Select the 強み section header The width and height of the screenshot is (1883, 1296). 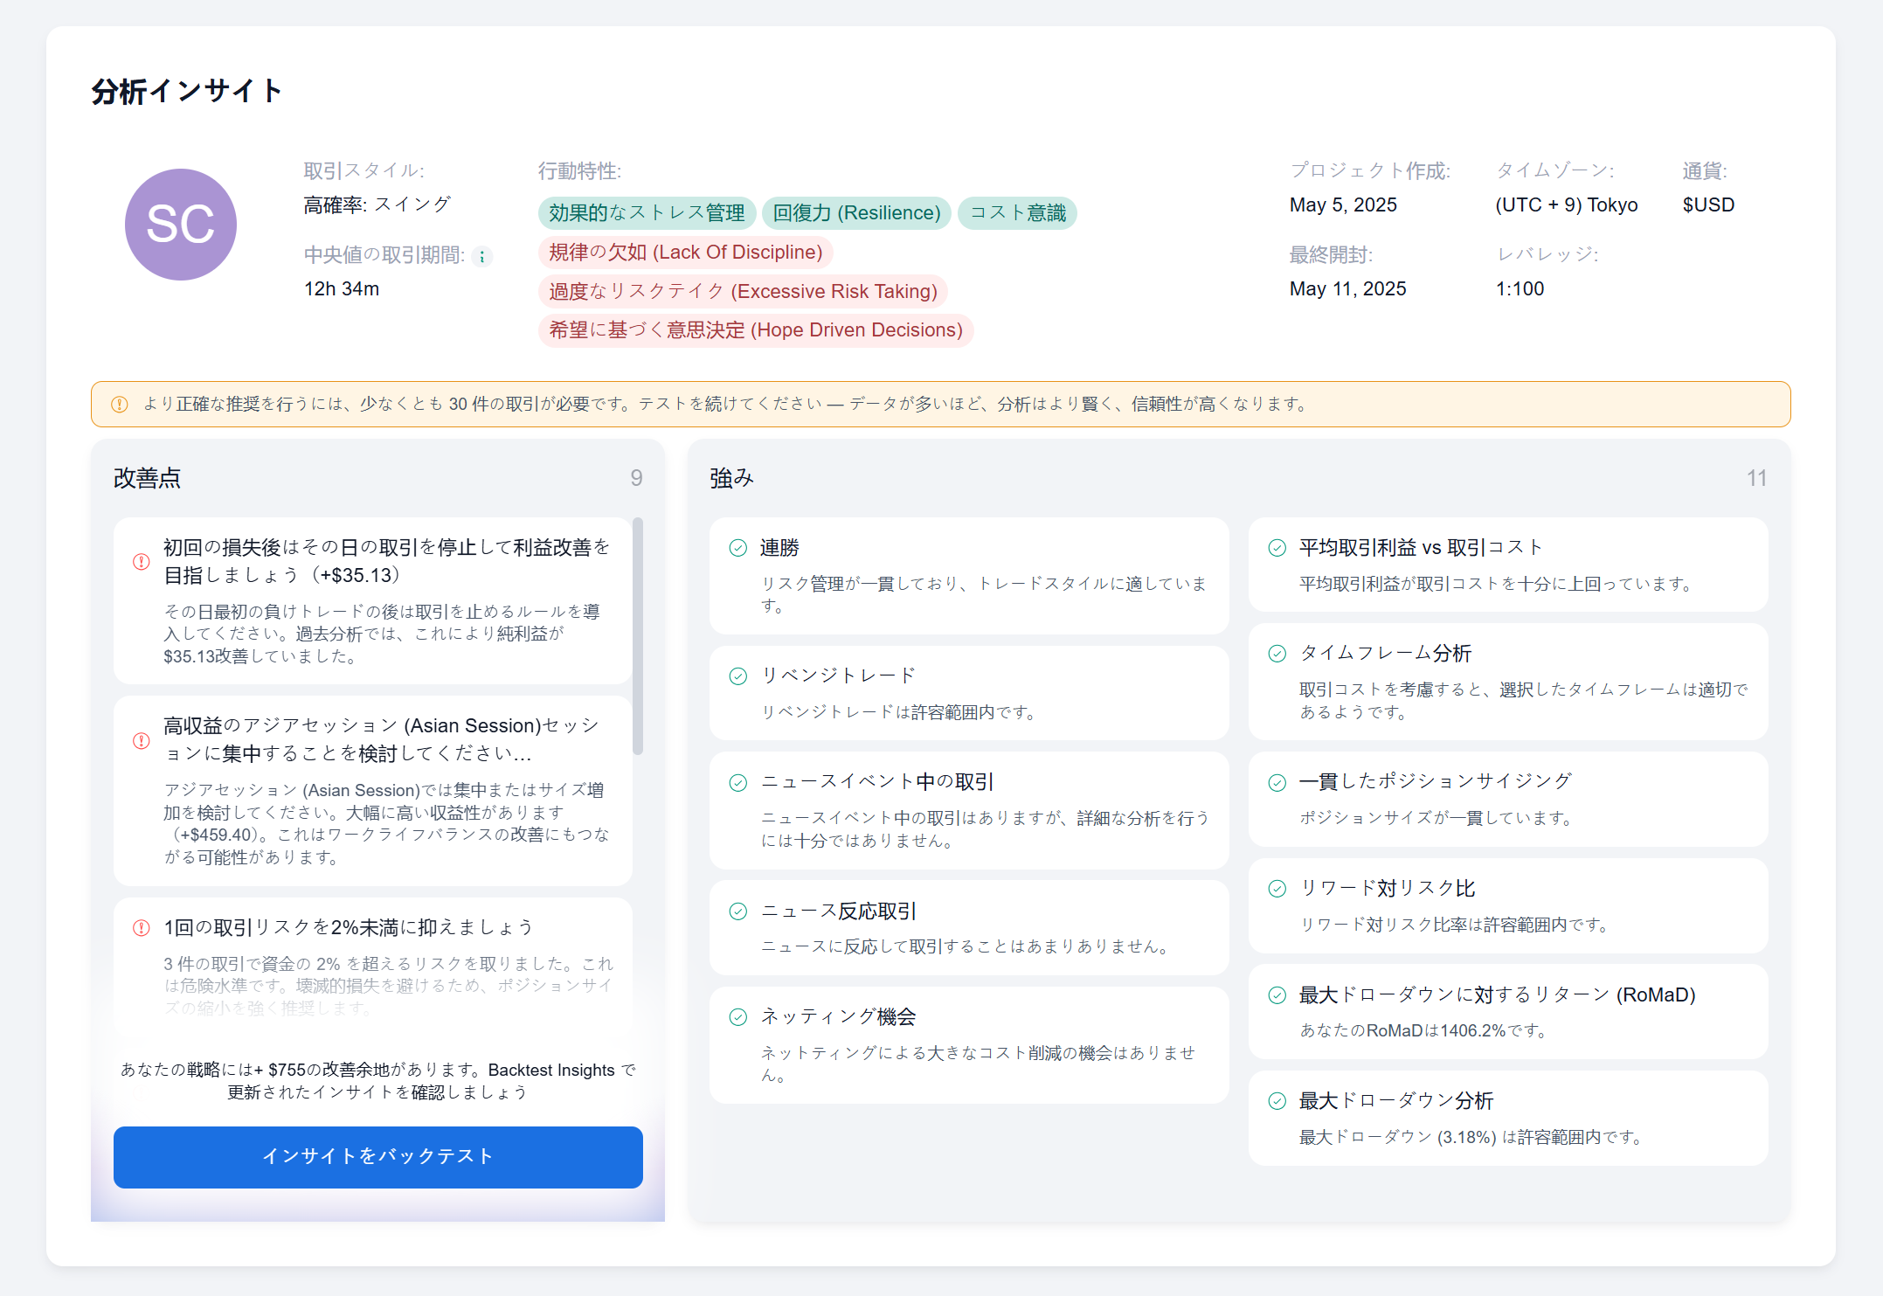coord(731,478)
